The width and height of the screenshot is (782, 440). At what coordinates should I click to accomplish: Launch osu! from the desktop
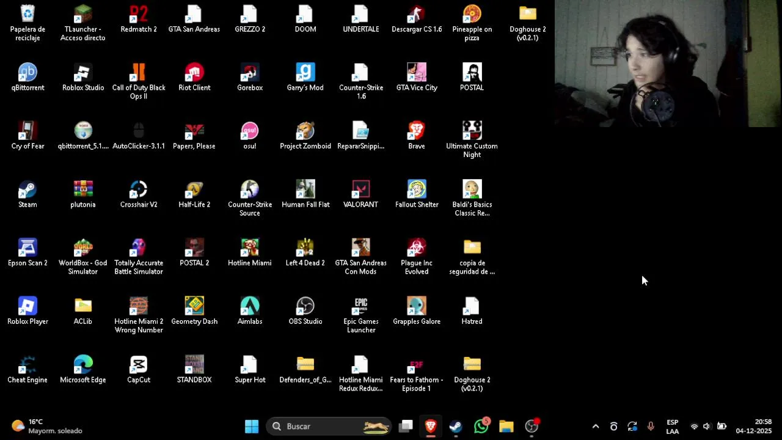click(250, 136)
